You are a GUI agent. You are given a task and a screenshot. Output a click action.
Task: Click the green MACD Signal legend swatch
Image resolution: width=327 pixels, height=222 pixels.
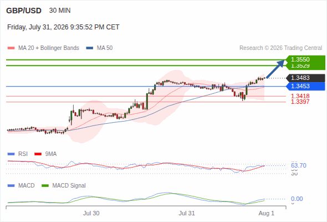click(45, 186)
